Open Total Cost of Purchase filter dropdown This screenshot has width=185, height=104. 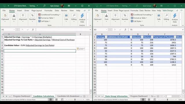click(x=175, y=37)
